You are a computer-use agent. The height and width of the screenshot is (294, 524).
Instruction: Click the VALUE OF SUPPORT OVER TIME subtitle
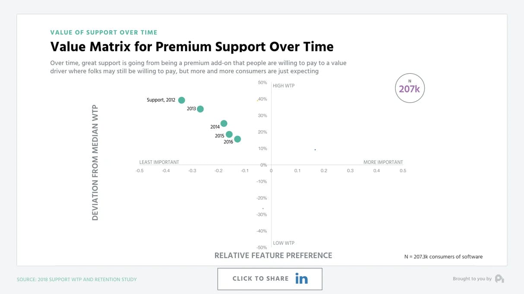click(x=104, y=32)
